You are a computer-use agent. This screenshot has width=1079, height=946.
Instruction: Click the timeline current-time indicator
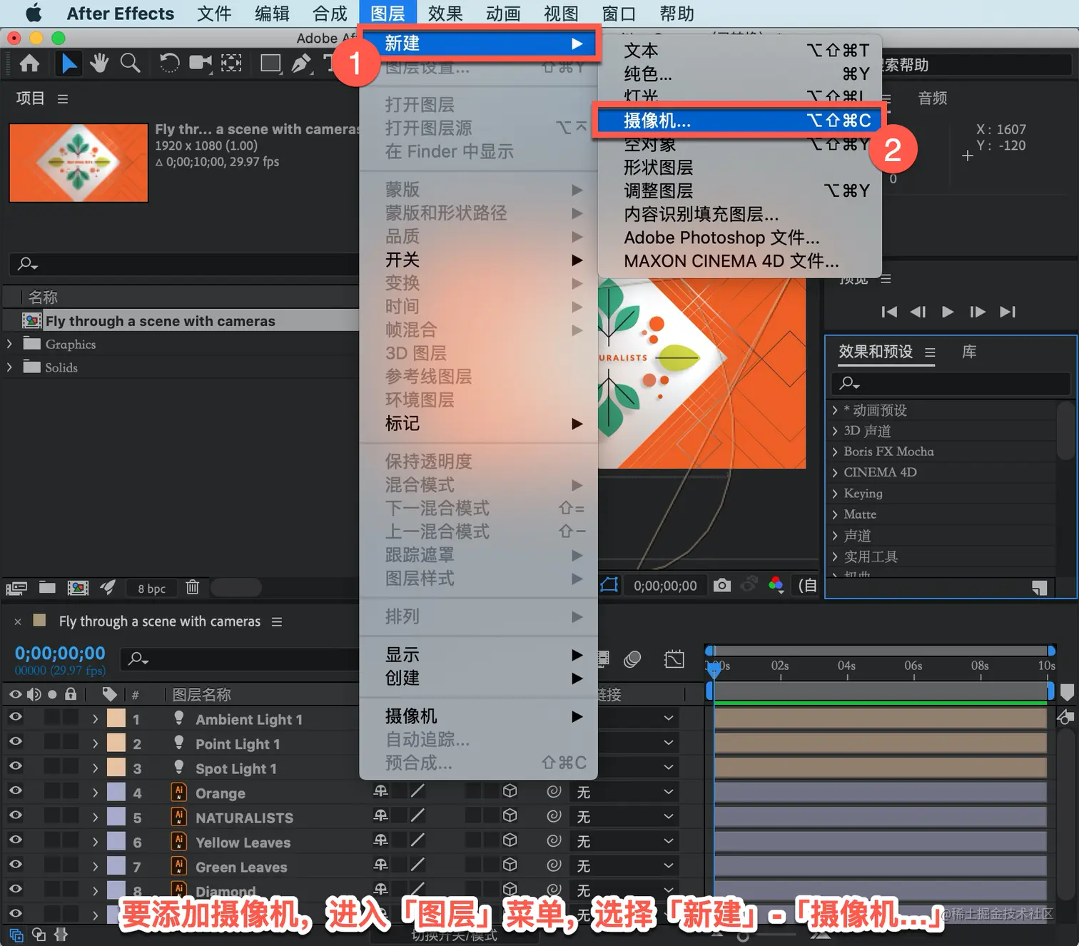[714, 670]
